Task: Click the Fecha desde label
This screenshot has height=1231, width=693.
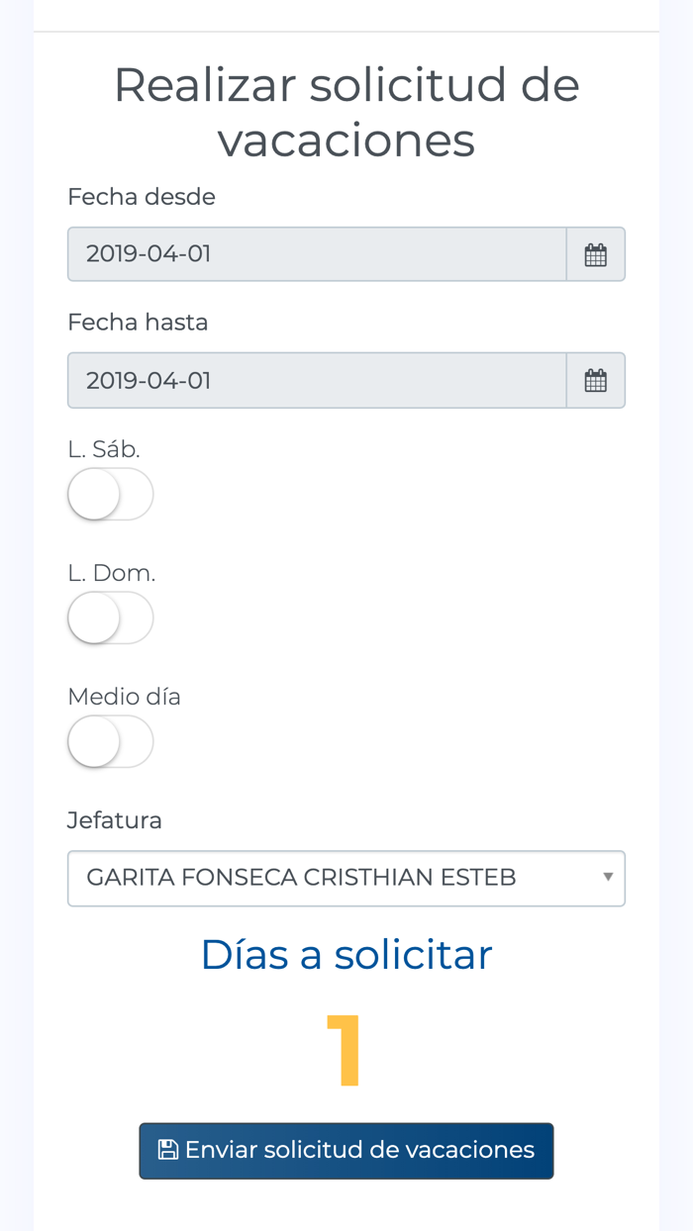Action: pyautogui.click(x=142, y=197)
